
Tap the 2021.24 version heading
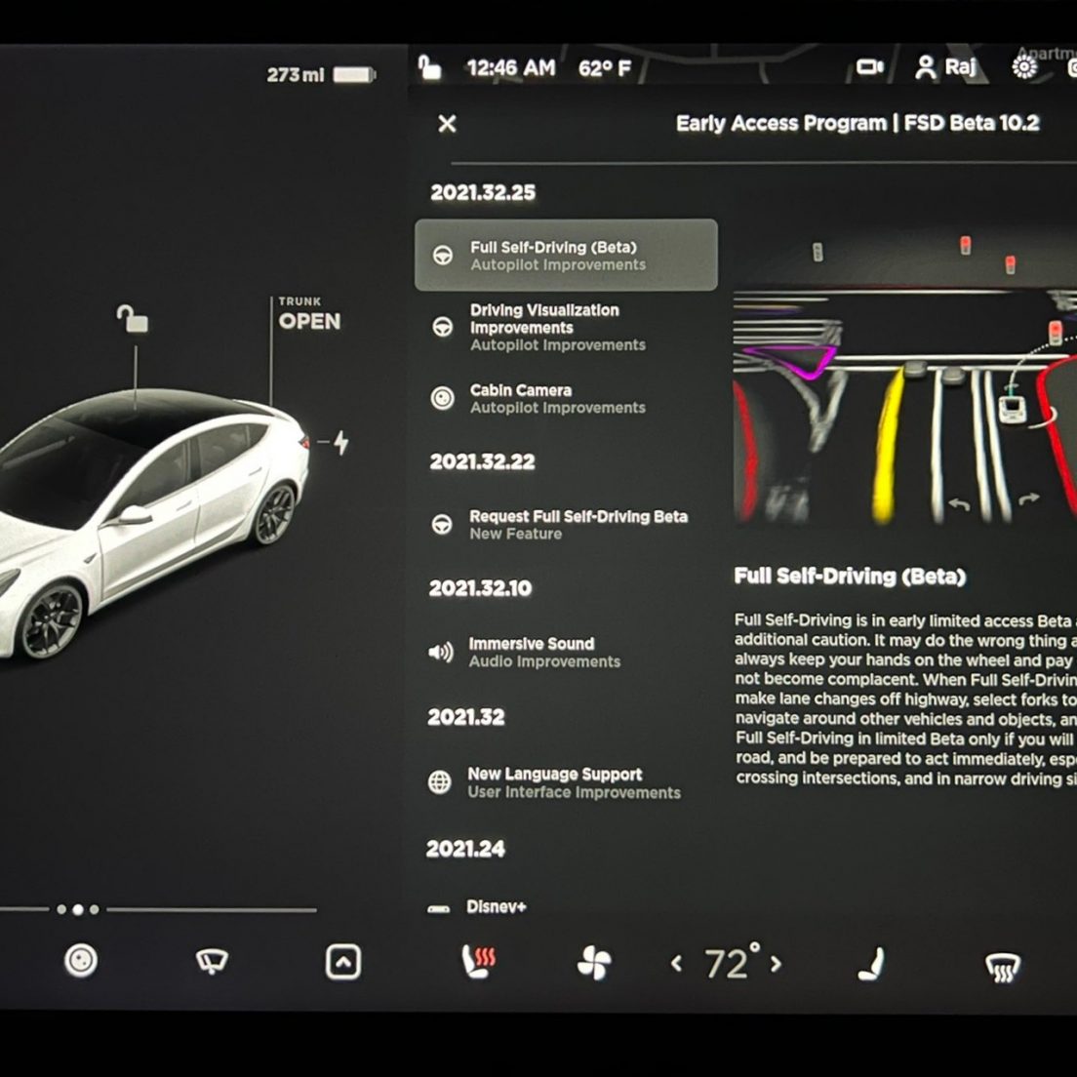click(x=465, y=849)
